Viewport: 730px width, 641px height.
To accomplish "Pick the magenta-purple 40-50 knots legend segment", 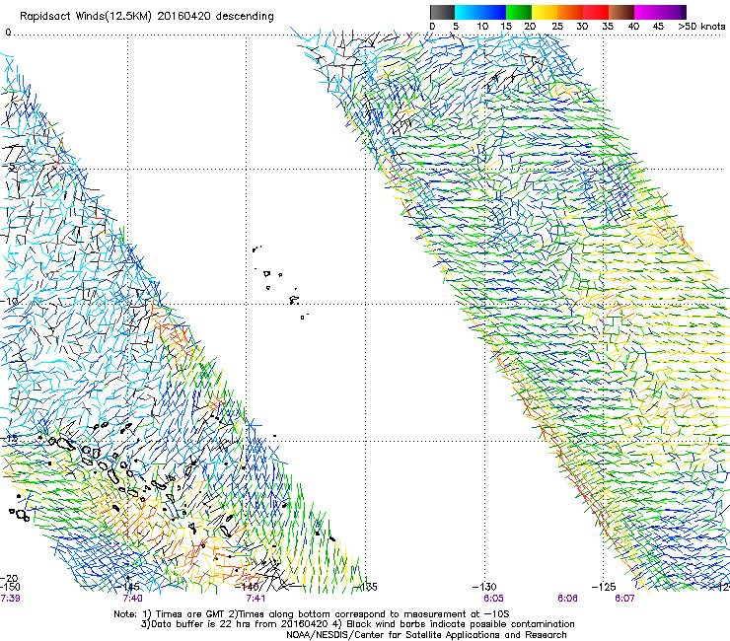I will 660,12.
